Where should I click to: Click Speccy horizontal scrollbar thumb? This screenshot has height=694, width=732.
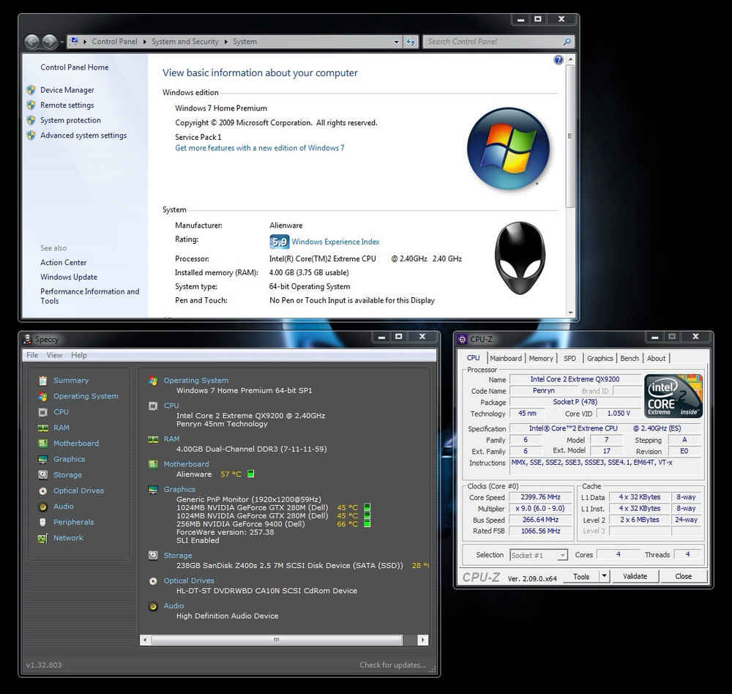(277, 641)
